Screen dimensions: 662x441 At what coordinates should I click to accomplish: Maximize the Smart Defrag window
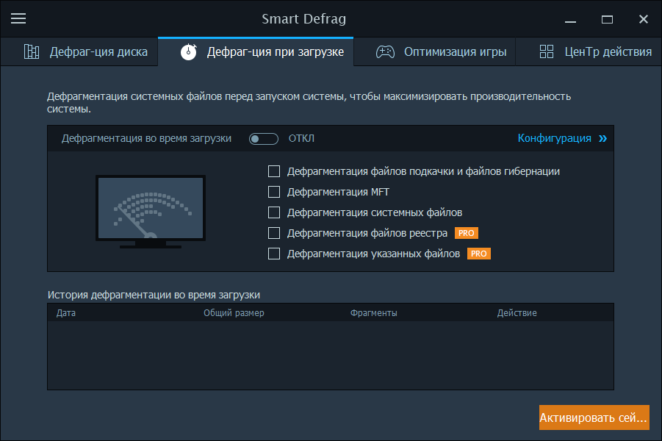pyautogui.click(x=607, y=19)
